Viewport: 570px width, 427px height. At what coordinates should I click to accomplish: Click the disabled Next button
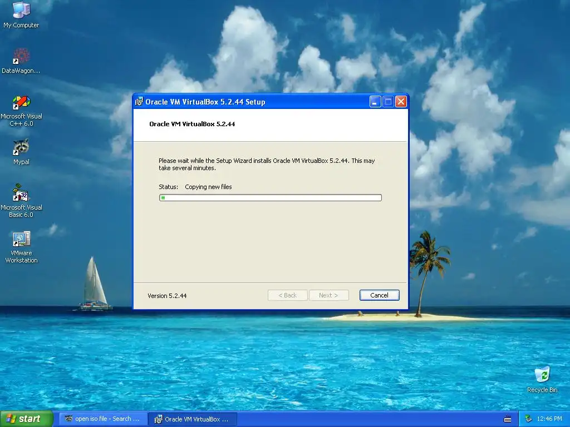(x=328, y=295)
